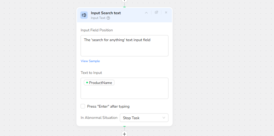The height and width of the screenshot is (136, 274).
Task: Open the Stop Task dropdown
Action: pos(144,118)
